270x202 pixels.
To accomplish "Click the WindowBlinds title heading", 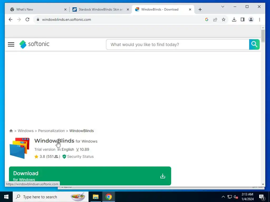I will coord(54,141).
